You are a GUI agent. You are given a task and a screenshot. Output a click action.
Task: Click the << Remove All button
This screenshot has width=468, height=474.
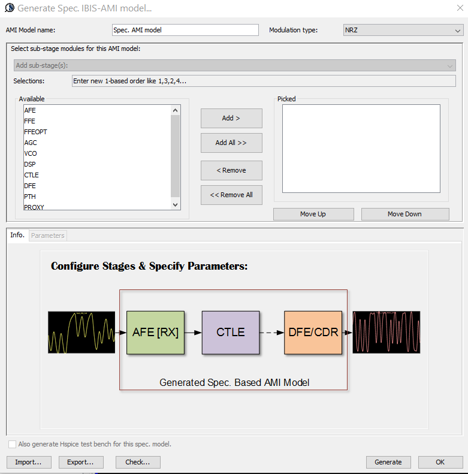[231, 195]
